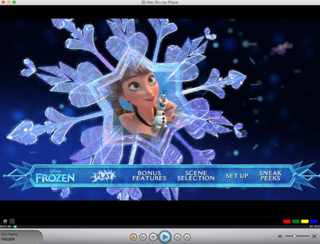The image size is (320, 244).
Task: Close the window with the red button
Action: (x=3, y=2)
